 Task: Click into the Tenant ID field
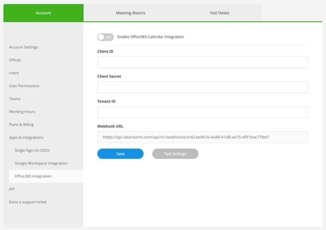point(202,112)
